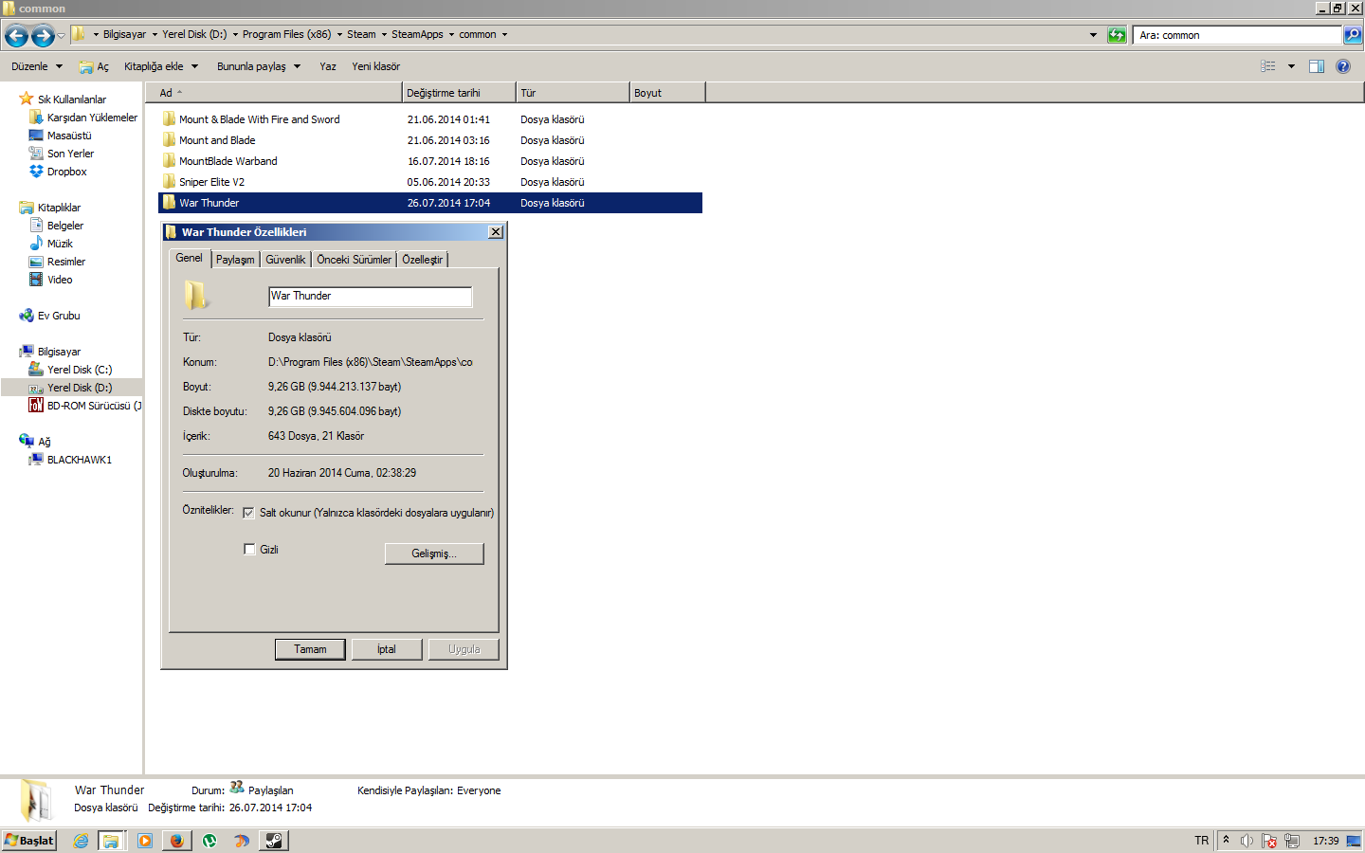Image resolution: width=1365 pixels, height=853 pixels.
Task: Confirm with the Tamam button
Action: coord(310,649)
